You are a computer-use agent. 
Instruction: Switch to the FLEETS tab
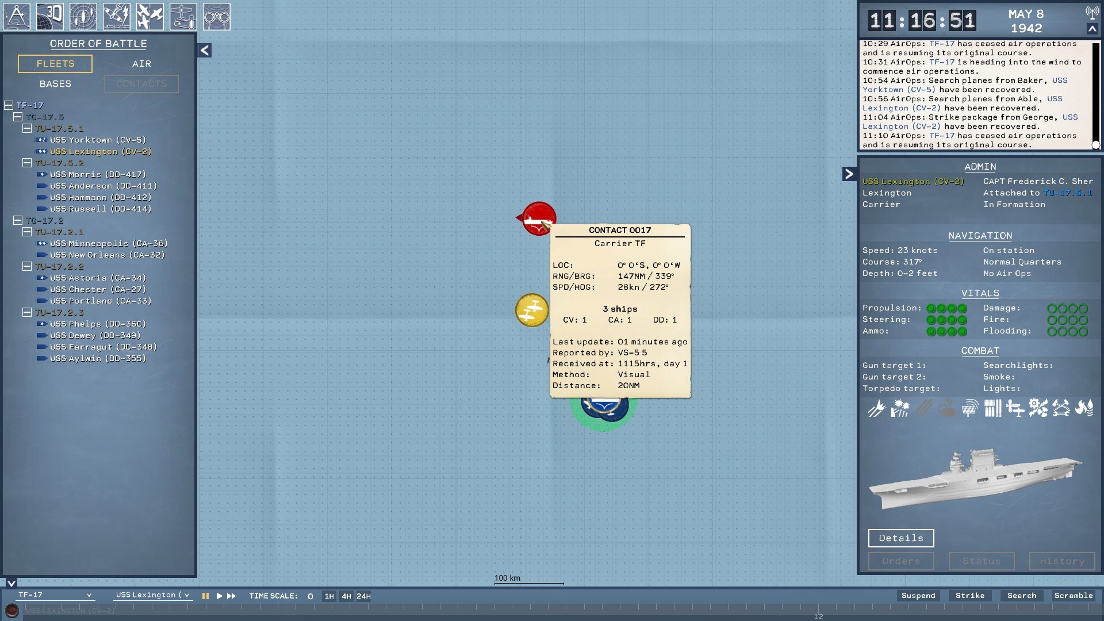tap(55, 64)
